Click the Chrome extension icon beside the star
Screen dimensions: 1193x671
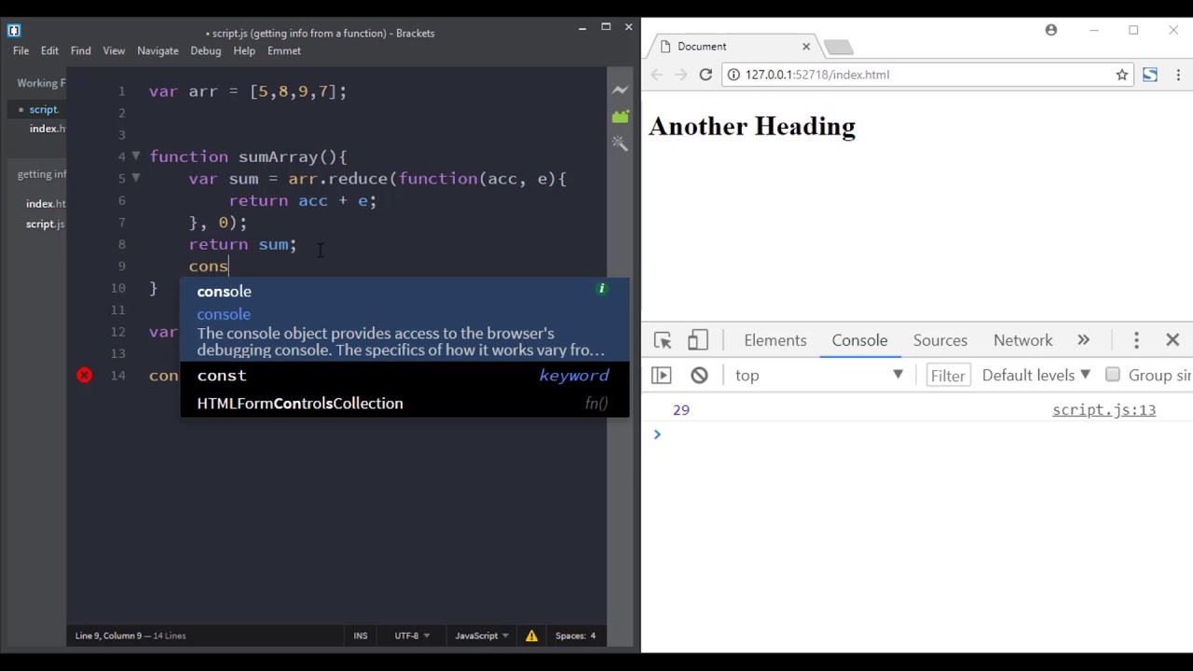pyautogui.click(x=1150, y=75)
